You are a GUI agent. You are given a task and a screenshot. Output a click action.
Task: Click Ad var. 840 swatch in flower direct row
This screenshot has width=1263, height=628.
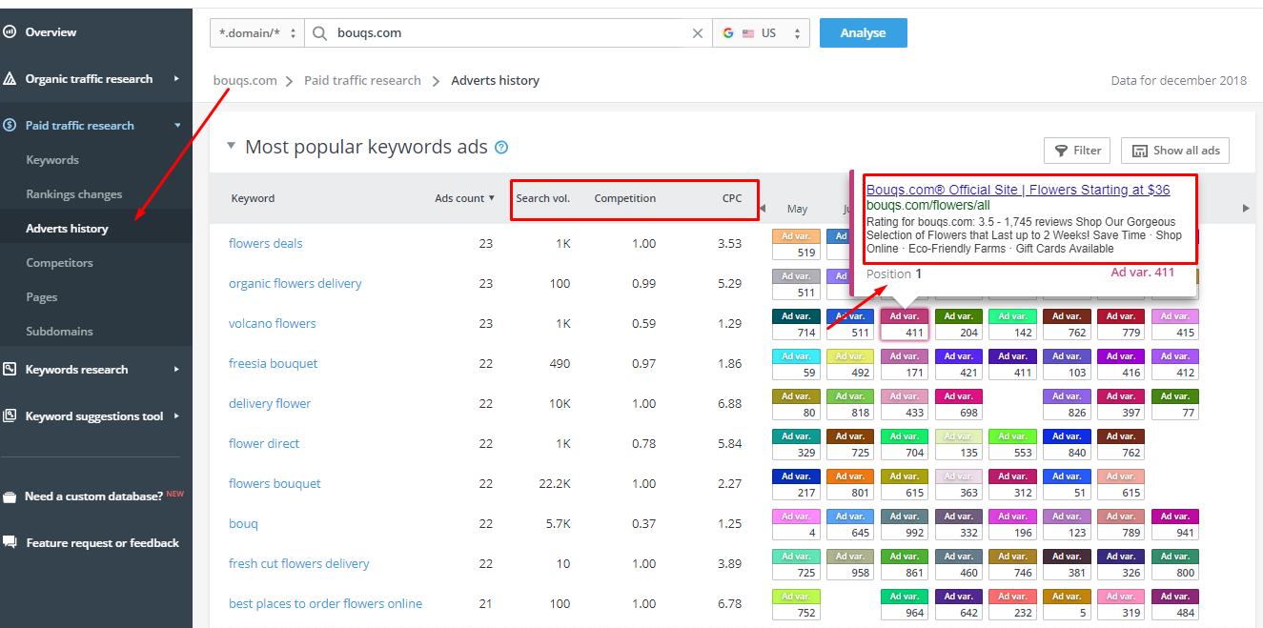point(1067,444)
